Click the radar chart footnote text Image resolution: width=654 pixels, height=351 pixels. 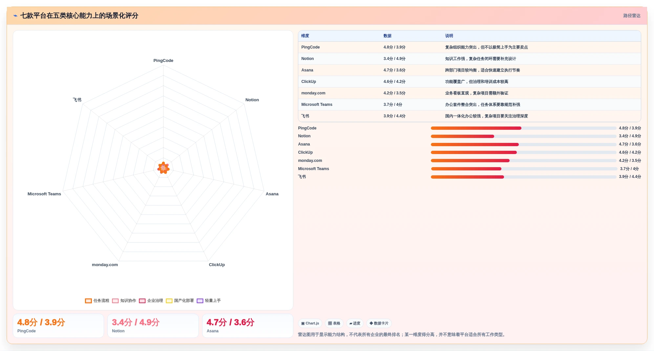pos(402,335)
